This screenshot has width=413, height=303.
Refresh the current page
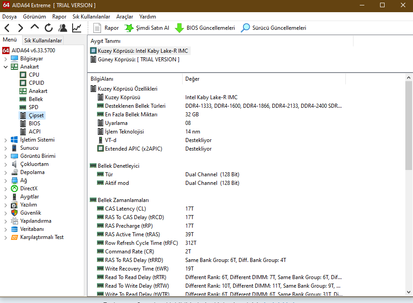point(49,28)
